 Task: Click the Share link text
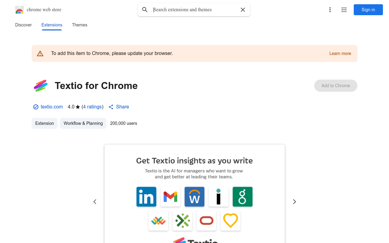122,107
